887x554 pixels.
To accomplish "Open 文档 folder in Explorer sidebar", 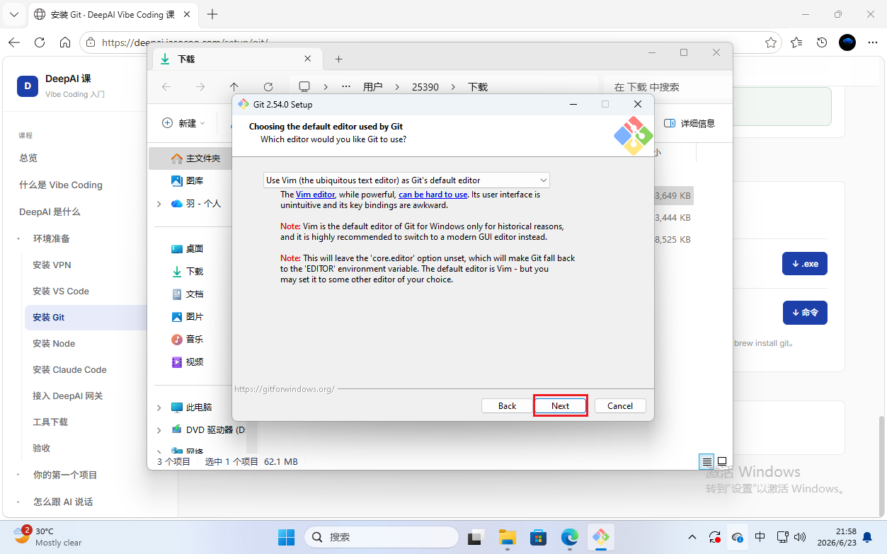I will point(195,294).
